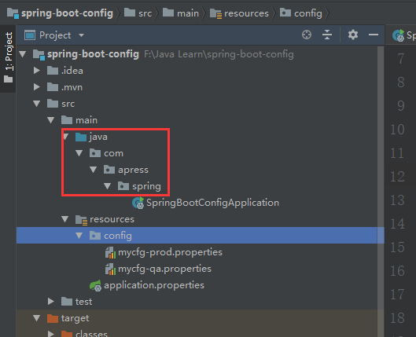Collapse the apress package arrow
Screen dimensions: 416x337
(x=93, y=170)
